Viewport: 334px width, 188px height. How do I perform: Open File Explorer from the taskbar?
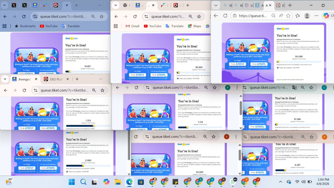[x=117, y=182]
